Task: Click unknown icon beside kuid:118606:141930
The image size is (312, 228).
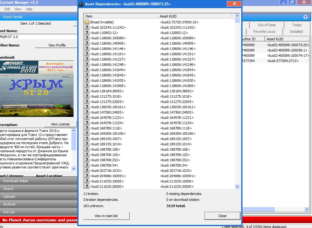Action: tap(87, 80)
